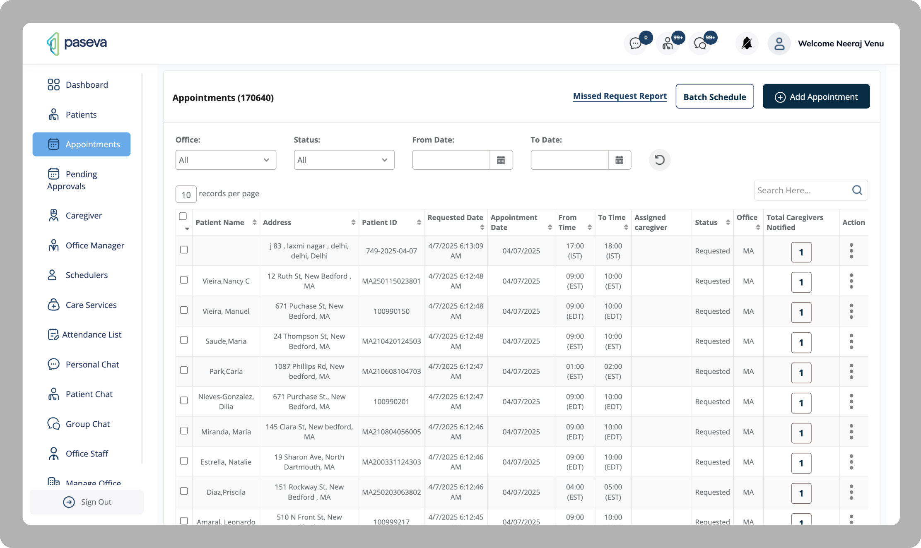Expand the Status filter dropdown
The image size is (921, 548).
click(344, 160)
